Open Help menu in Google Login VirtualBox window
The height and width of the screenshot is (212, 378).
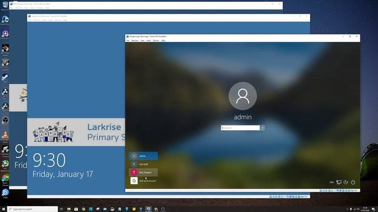click(x=163, y=41)
